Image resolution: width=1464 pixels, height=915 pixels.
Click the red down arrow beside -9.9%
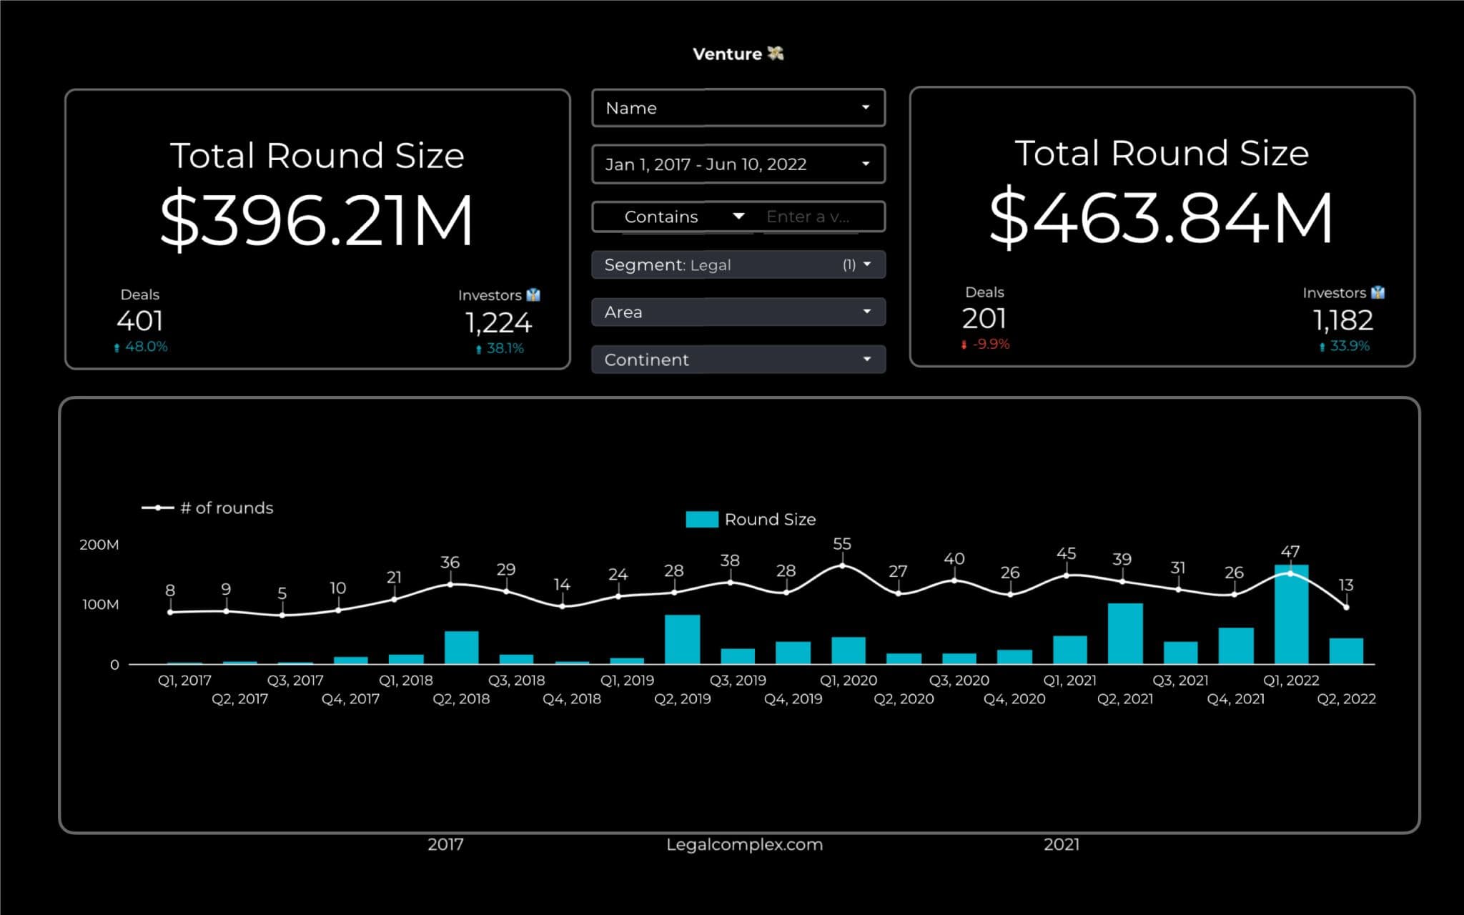tap(964, 345)
